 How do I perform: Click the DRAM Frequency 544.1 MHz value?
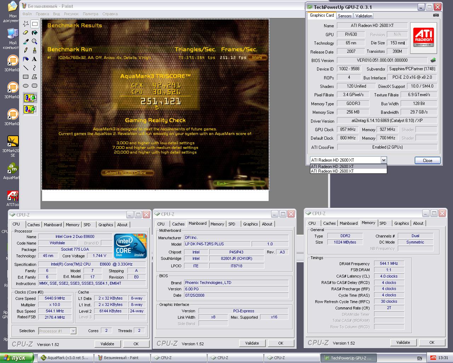coord(389,264)
